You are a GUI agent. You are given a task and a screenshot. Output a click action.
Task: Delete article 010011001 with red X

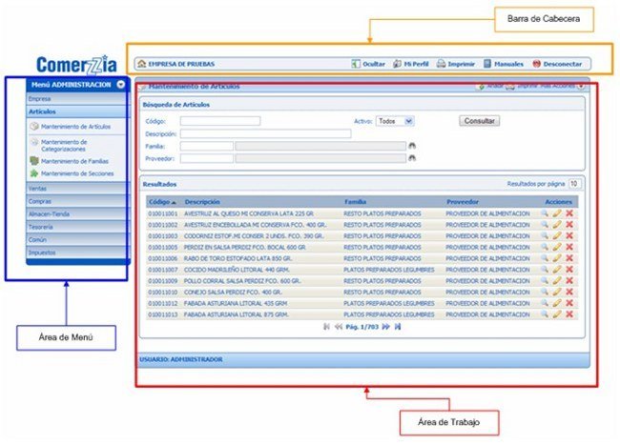pos(569,214)
